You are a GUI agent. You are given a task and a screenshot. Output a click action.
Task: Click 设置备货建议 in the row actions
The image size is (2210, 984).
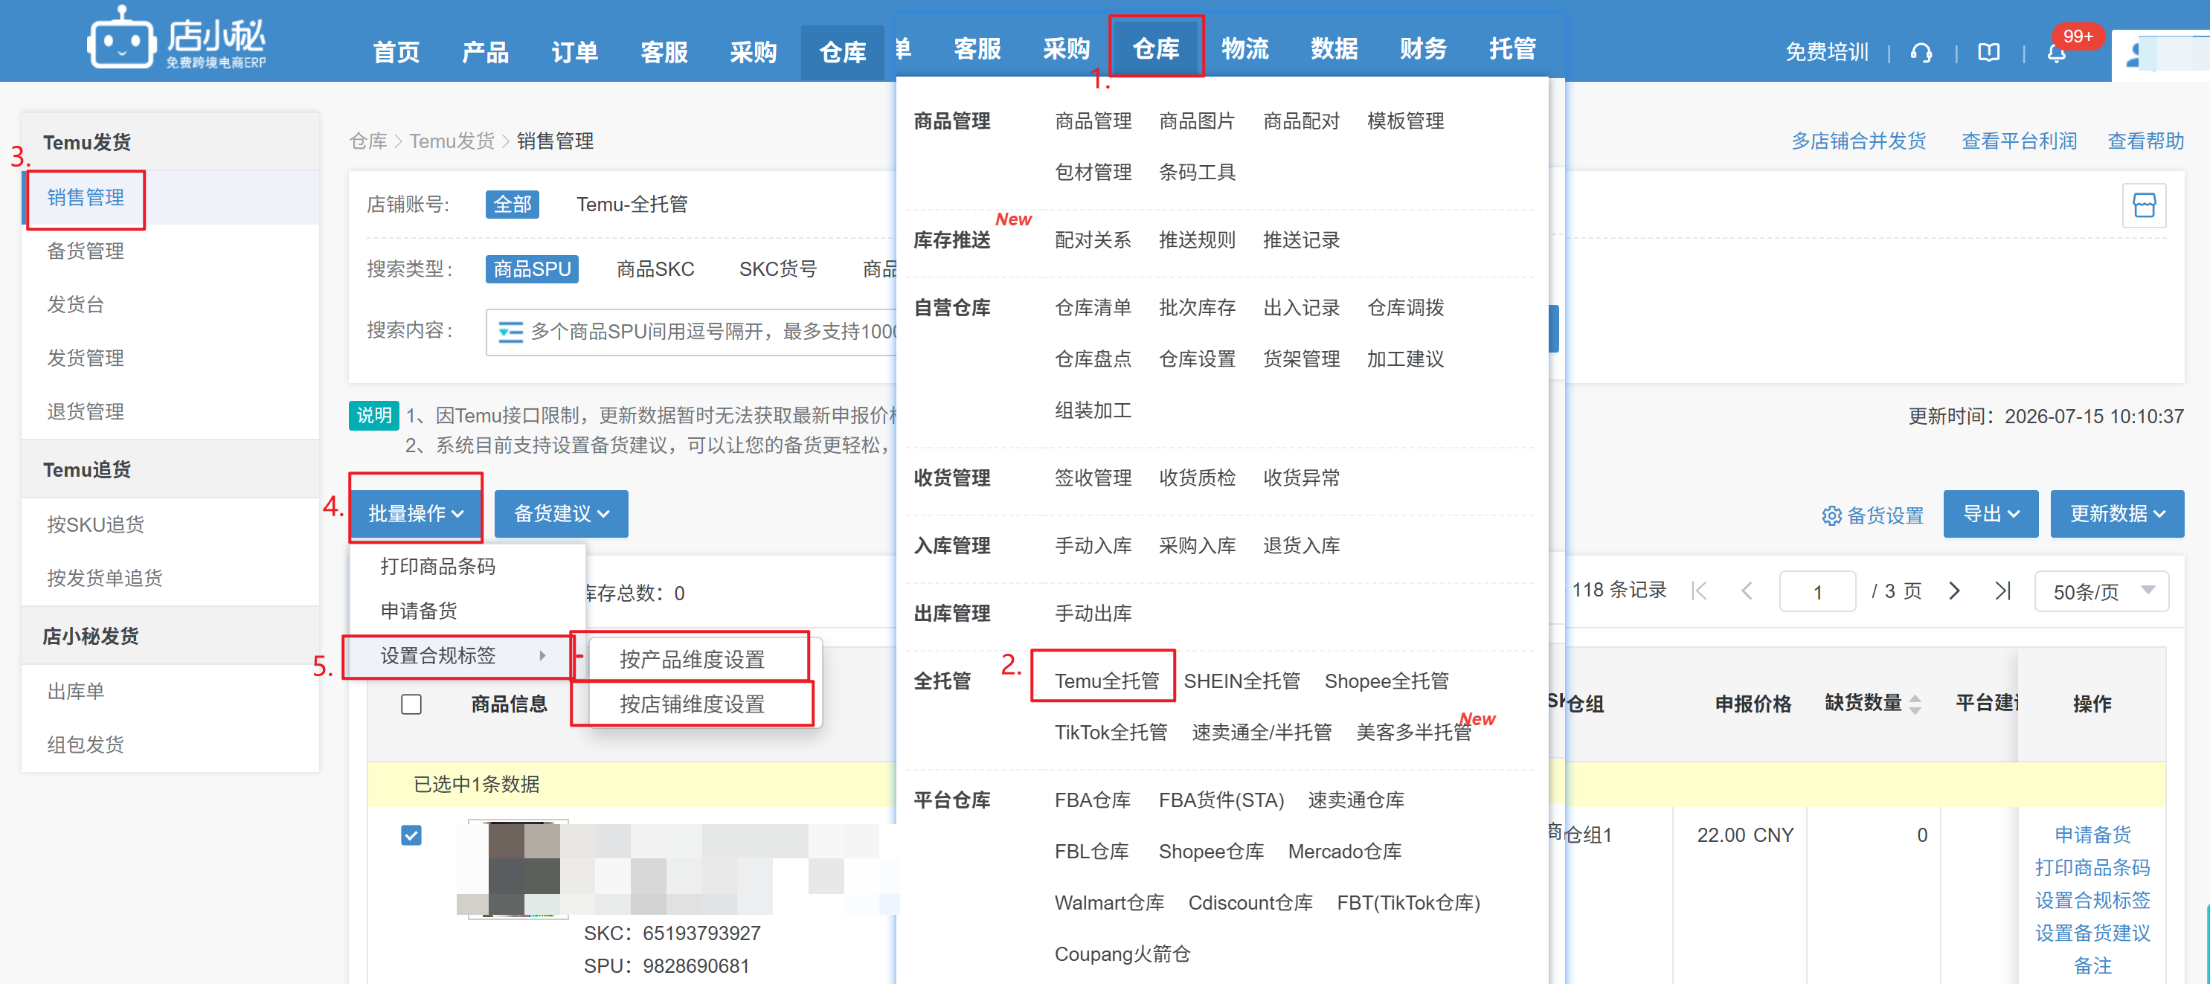pos(2092,933)
